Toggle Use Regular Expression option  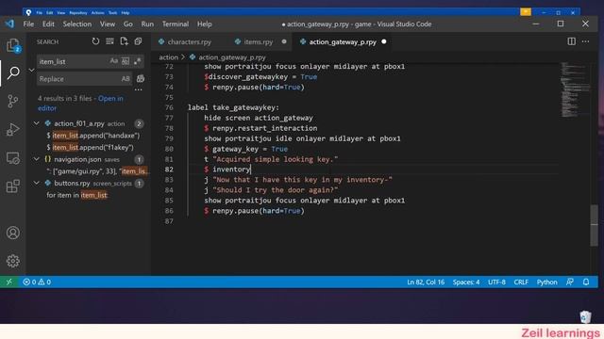138,61
